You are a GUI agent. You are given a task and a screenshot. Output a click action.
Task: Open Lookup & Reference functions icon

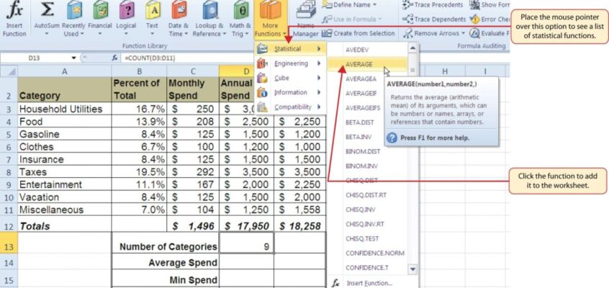click(x=209, y=9)
